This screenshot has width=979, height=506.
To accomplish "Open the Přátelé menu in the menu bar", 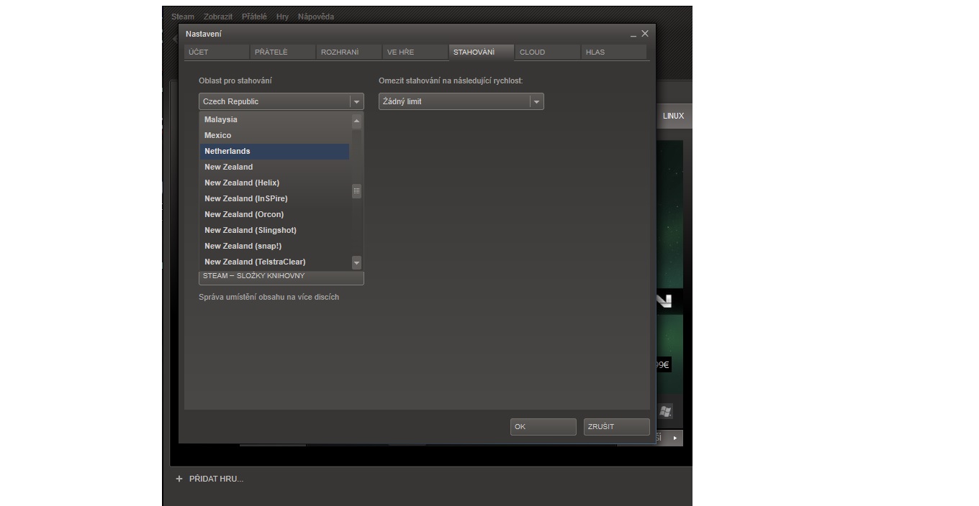I will click(254, 17).
